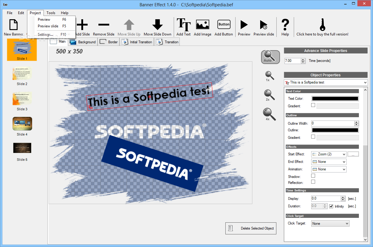Open the File menu
The width and height of the screenshot is (373, 247).
tap(10, 13)
